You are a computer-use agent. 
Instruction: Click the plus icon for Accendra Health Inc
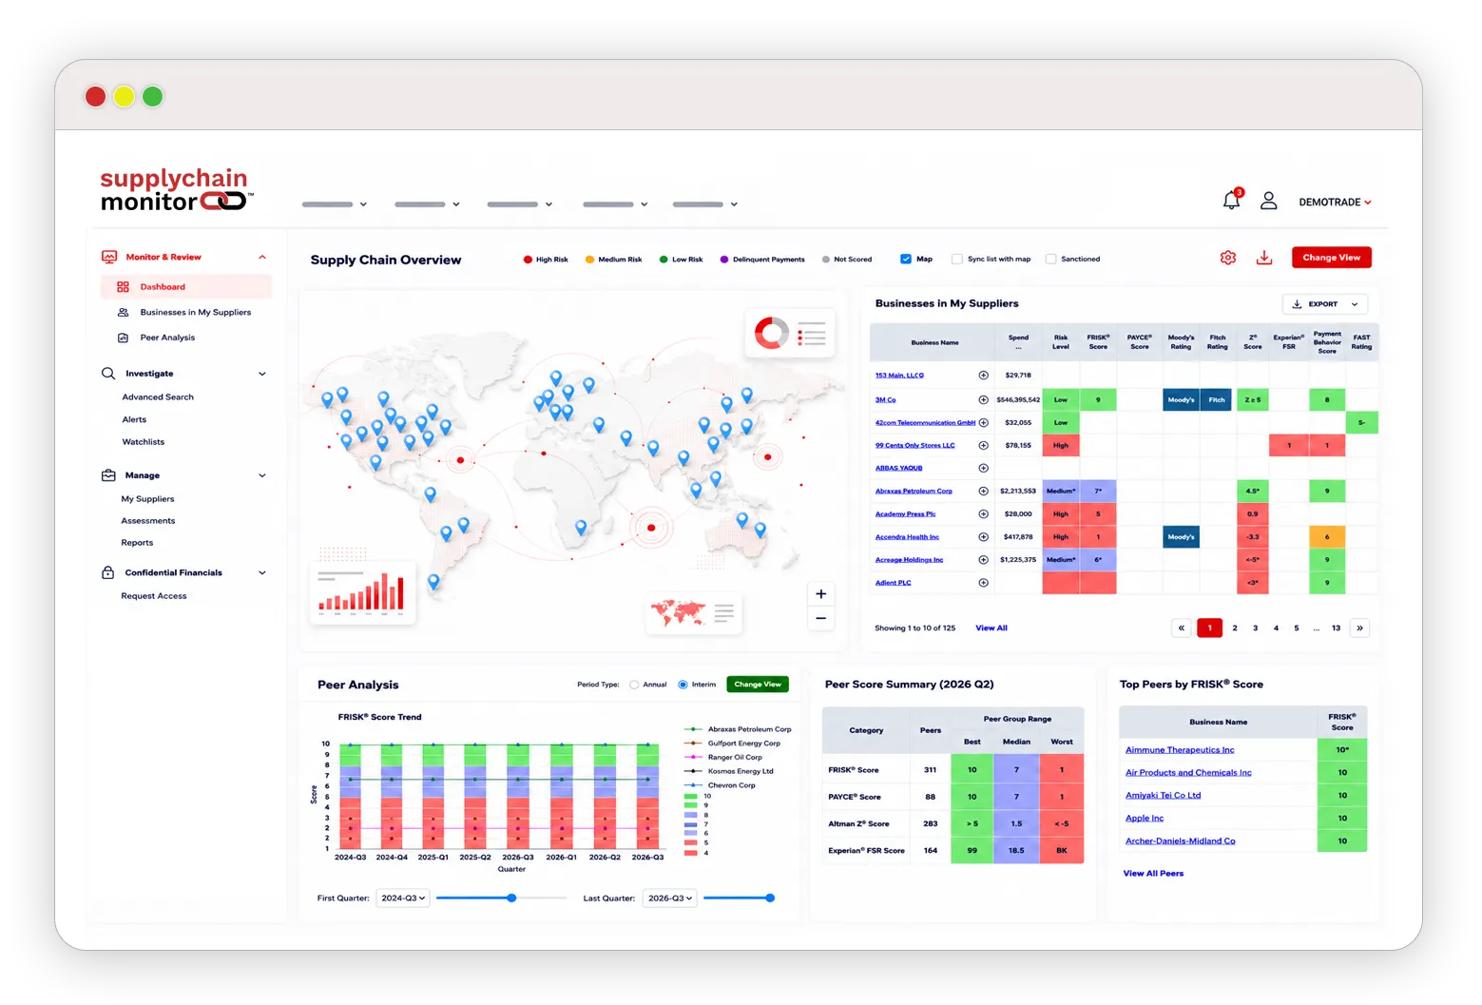(984, 536)
